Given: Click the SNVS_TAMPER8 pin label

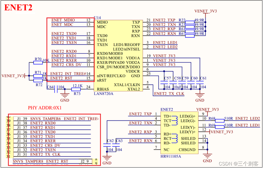Looking at the screenshot, I should tap(28, 161).
